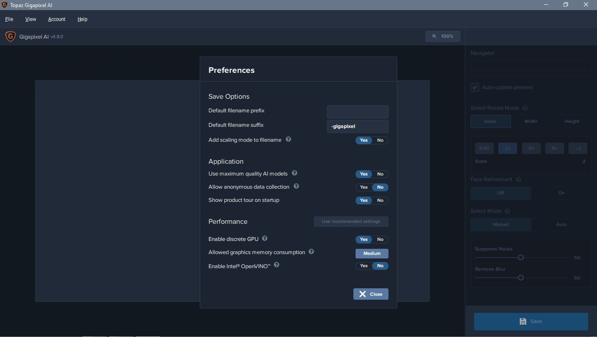
Task: Click help icon next to Face Refinement
Action: point(518,179)
